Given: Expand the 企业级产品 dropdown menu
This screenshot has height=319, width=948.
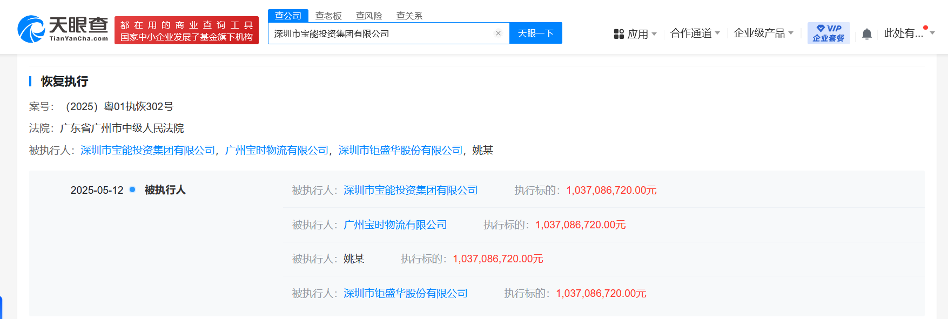Looking at the screenshot, I should click(764, 33).
